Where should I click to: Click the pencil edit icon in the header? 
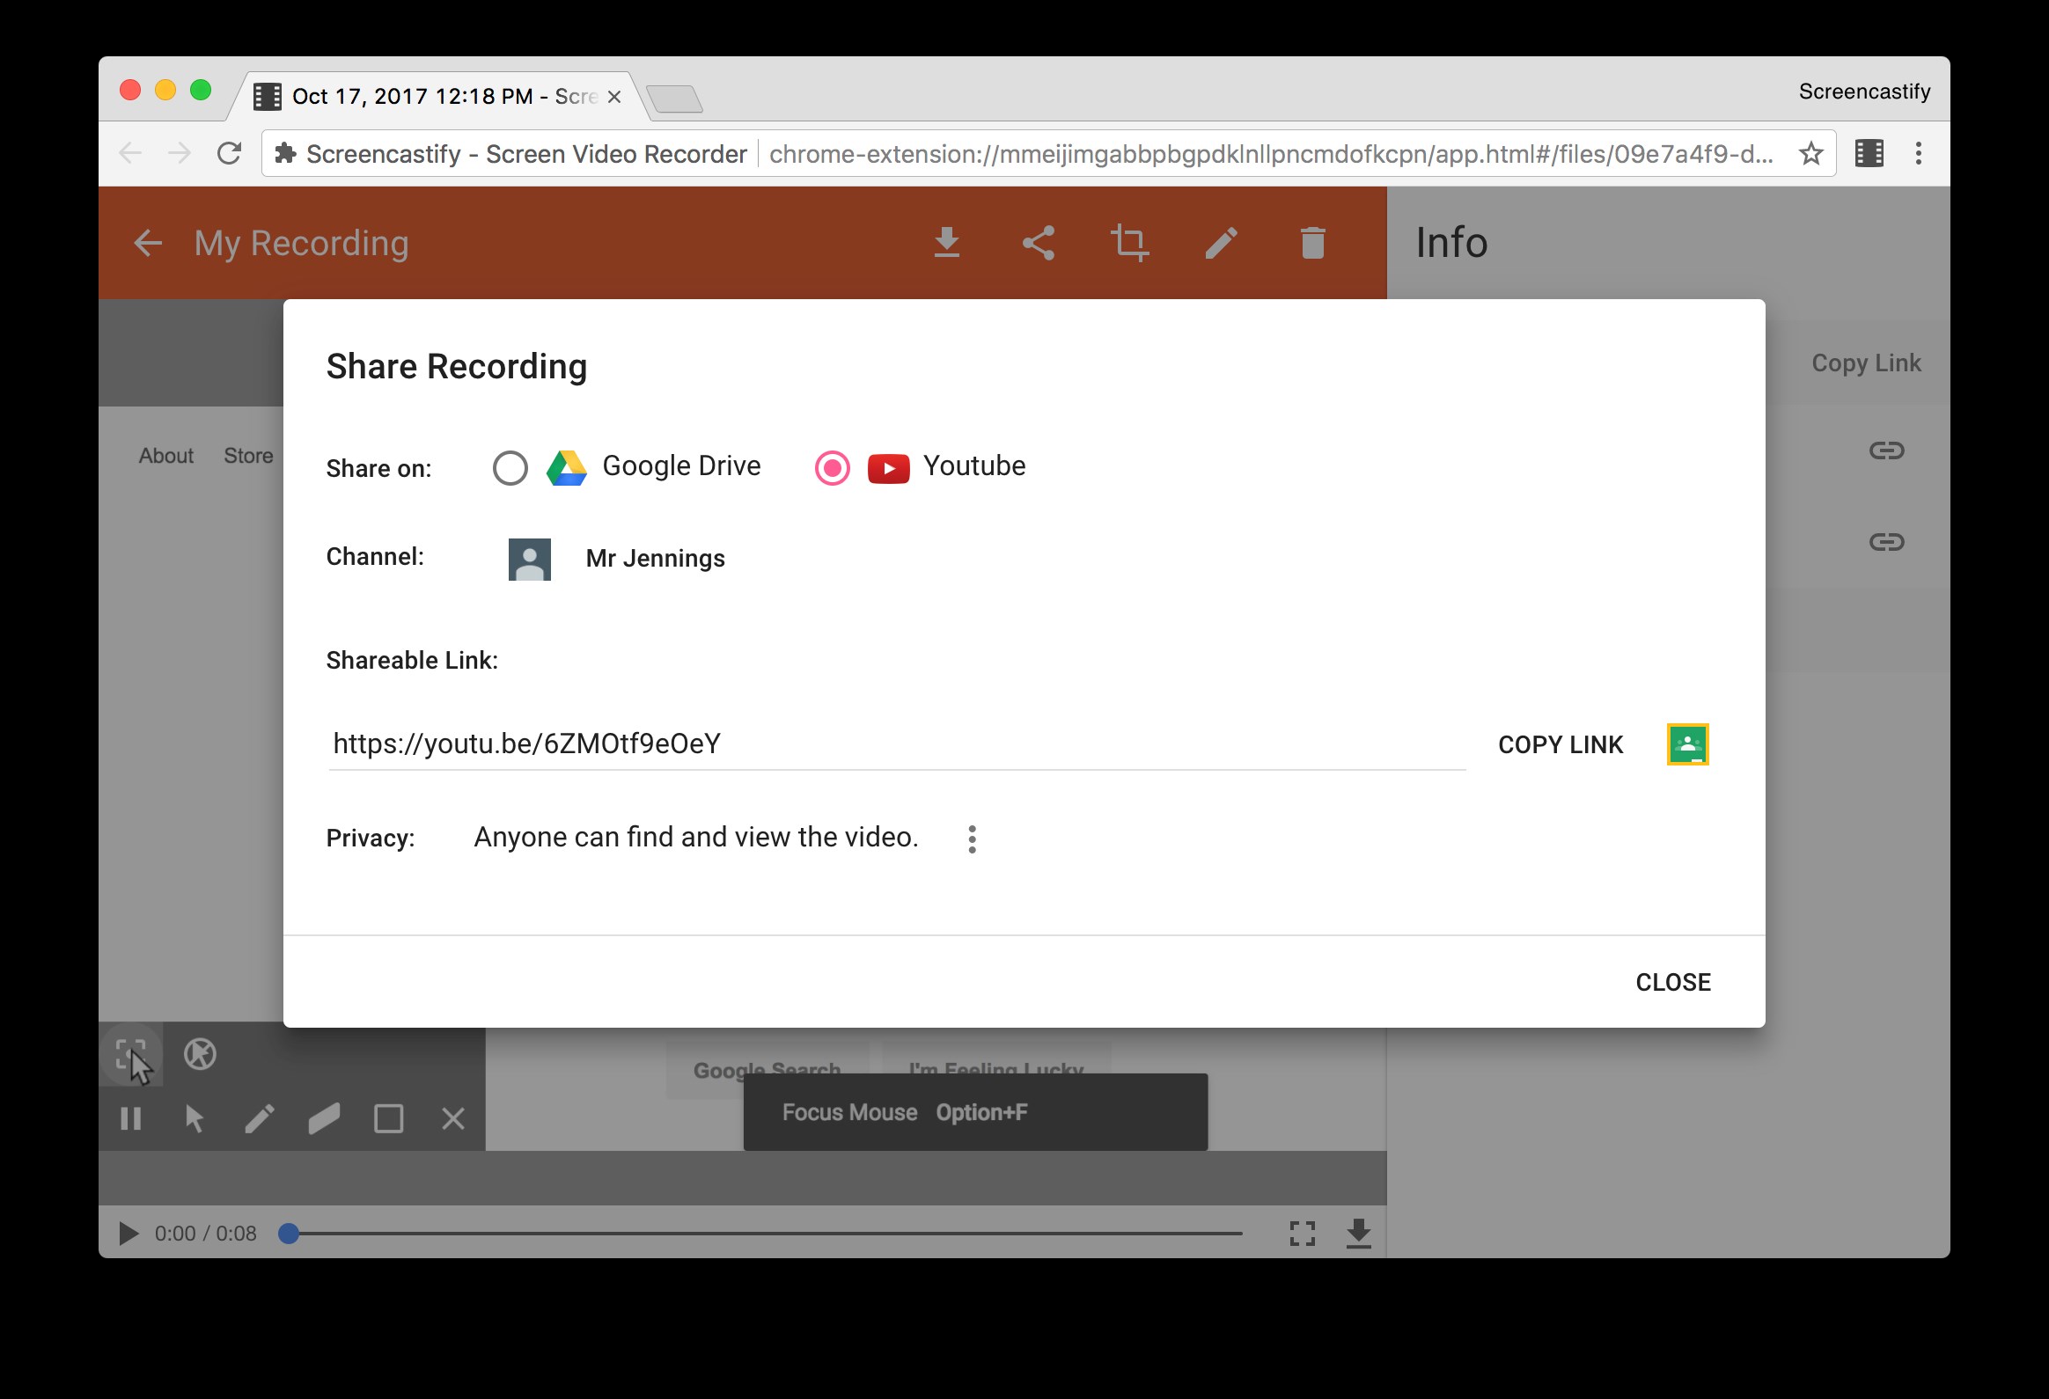[1221, 244]
